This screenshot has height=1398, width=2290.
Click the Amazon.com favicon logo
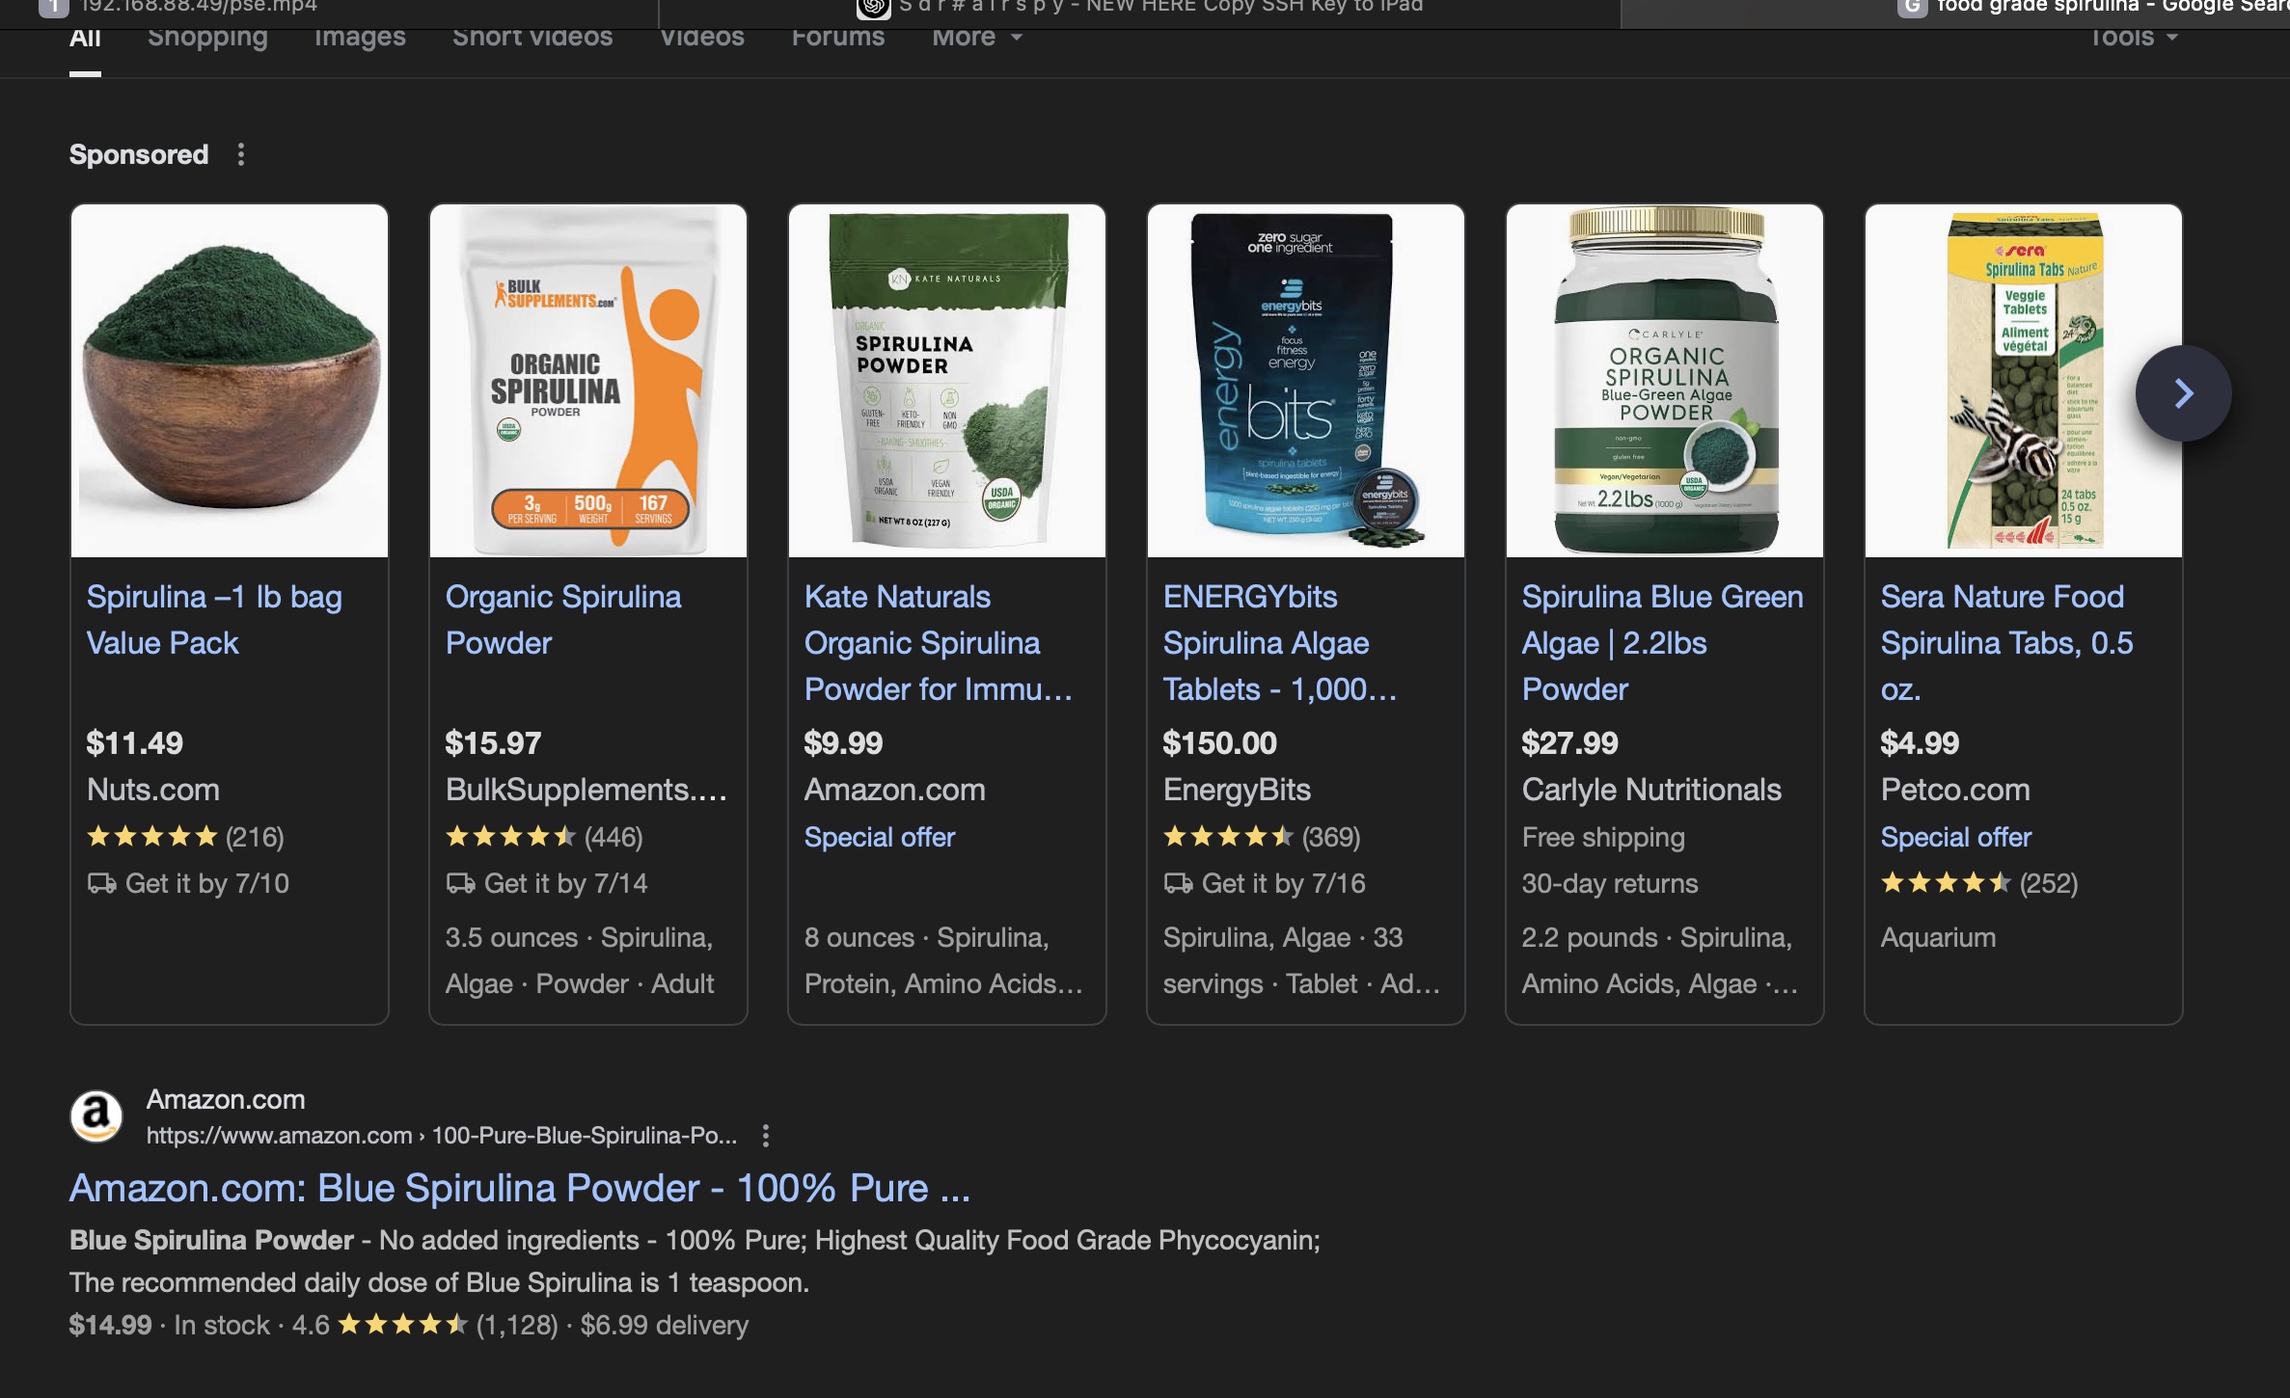tap(96, 1116)
